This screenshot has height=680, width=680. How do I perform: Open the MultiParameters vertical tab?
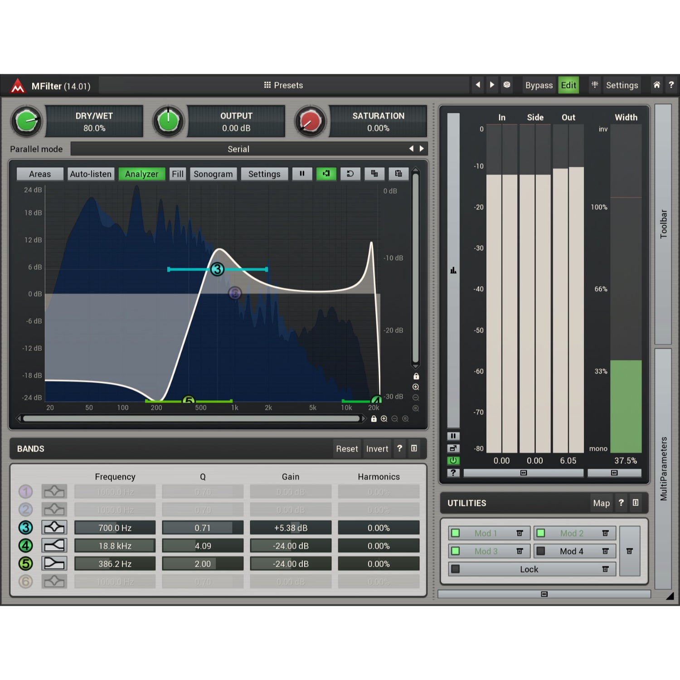pyautogui.click(x=663, y=469)
